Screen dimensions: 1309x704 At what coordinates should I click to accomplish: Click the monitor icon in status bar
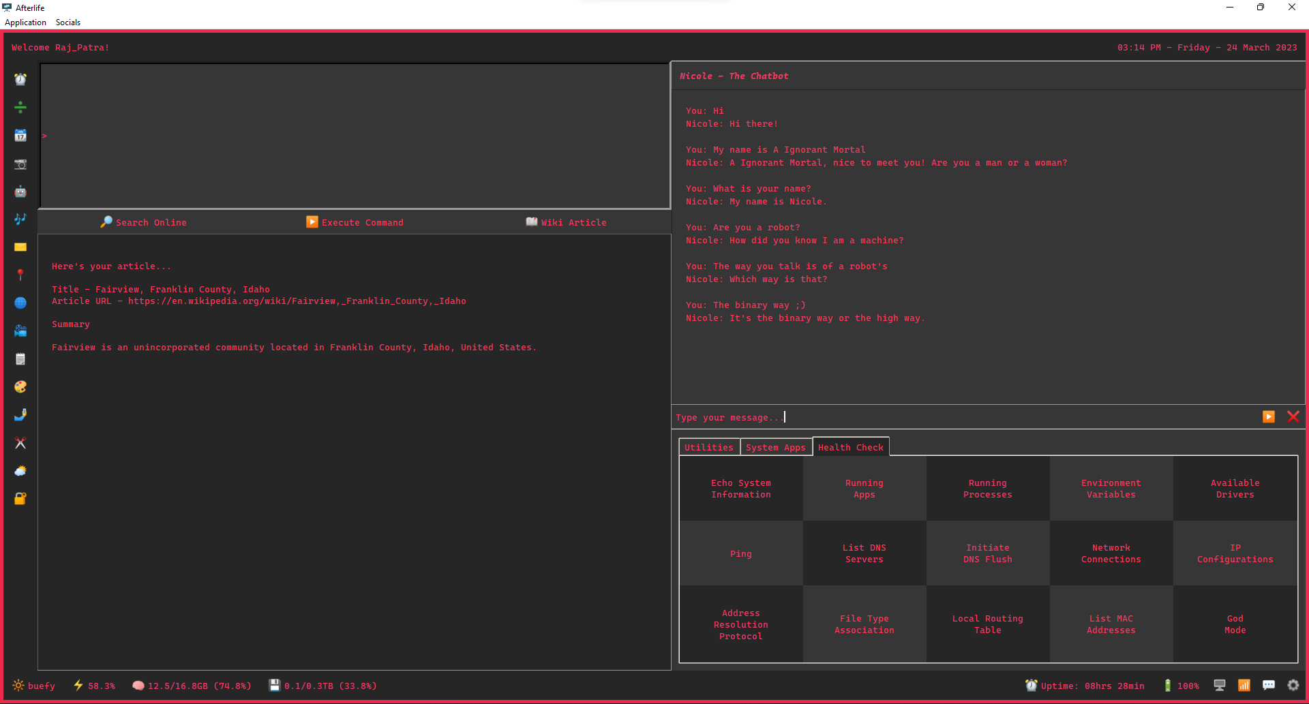1220,685
